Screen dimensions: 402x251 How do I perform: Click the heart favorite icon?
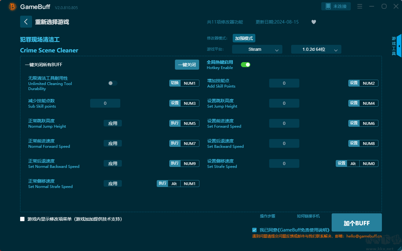pos(314,22)
